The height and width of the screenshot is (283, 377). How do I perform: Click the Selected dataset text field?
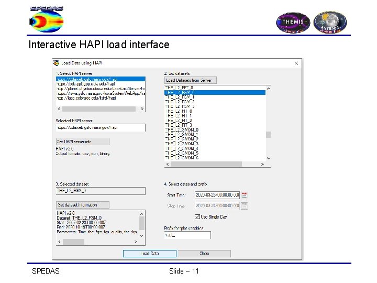coord(101,191)
